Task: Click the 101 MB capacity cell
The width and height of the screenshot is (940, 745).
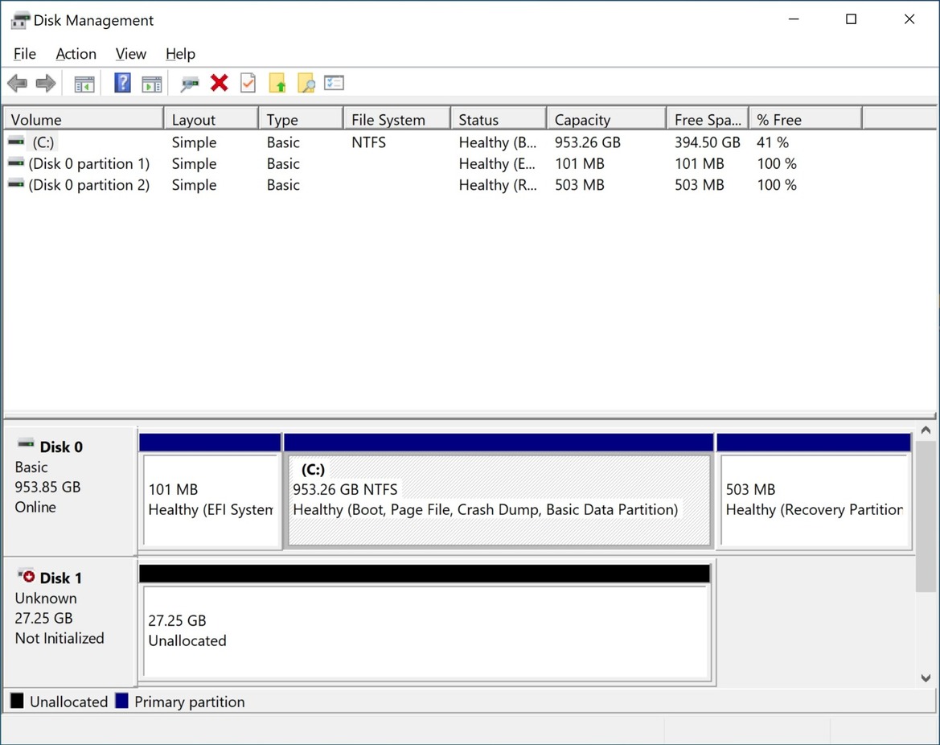Action: (x=579, y=164)
